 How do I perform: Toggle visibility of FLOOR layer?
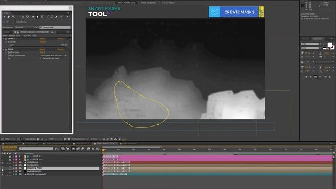point(2,174)
